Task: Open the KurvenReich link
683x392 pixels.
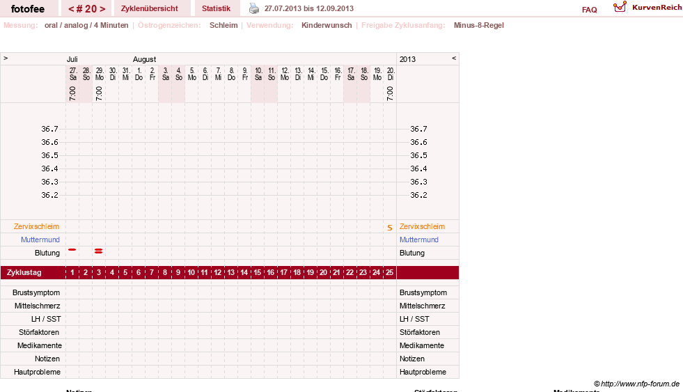Action: tap(657, 8)
